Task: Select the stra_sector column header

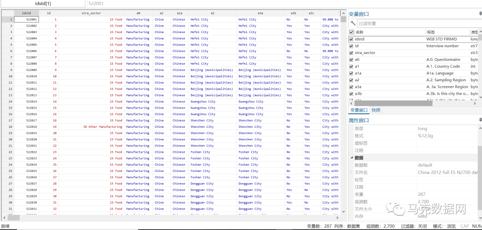Action: click(x=91, y=13)
